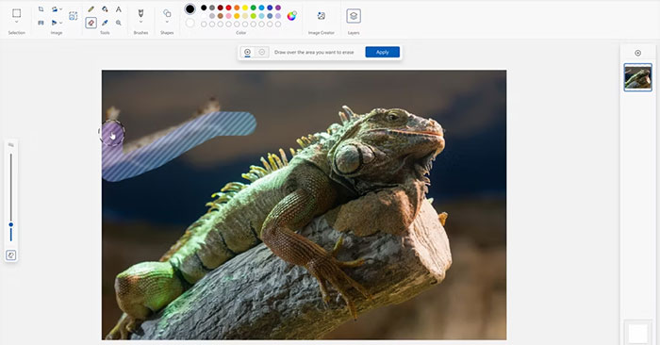Open the Selection options dropdown arrow
The width and height of the screenshot is (660, 345).
tap(16, 22)
